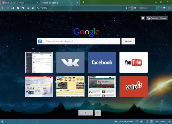
Task: Mute sound via status bar speaker icon
Action: click(141, 121)
